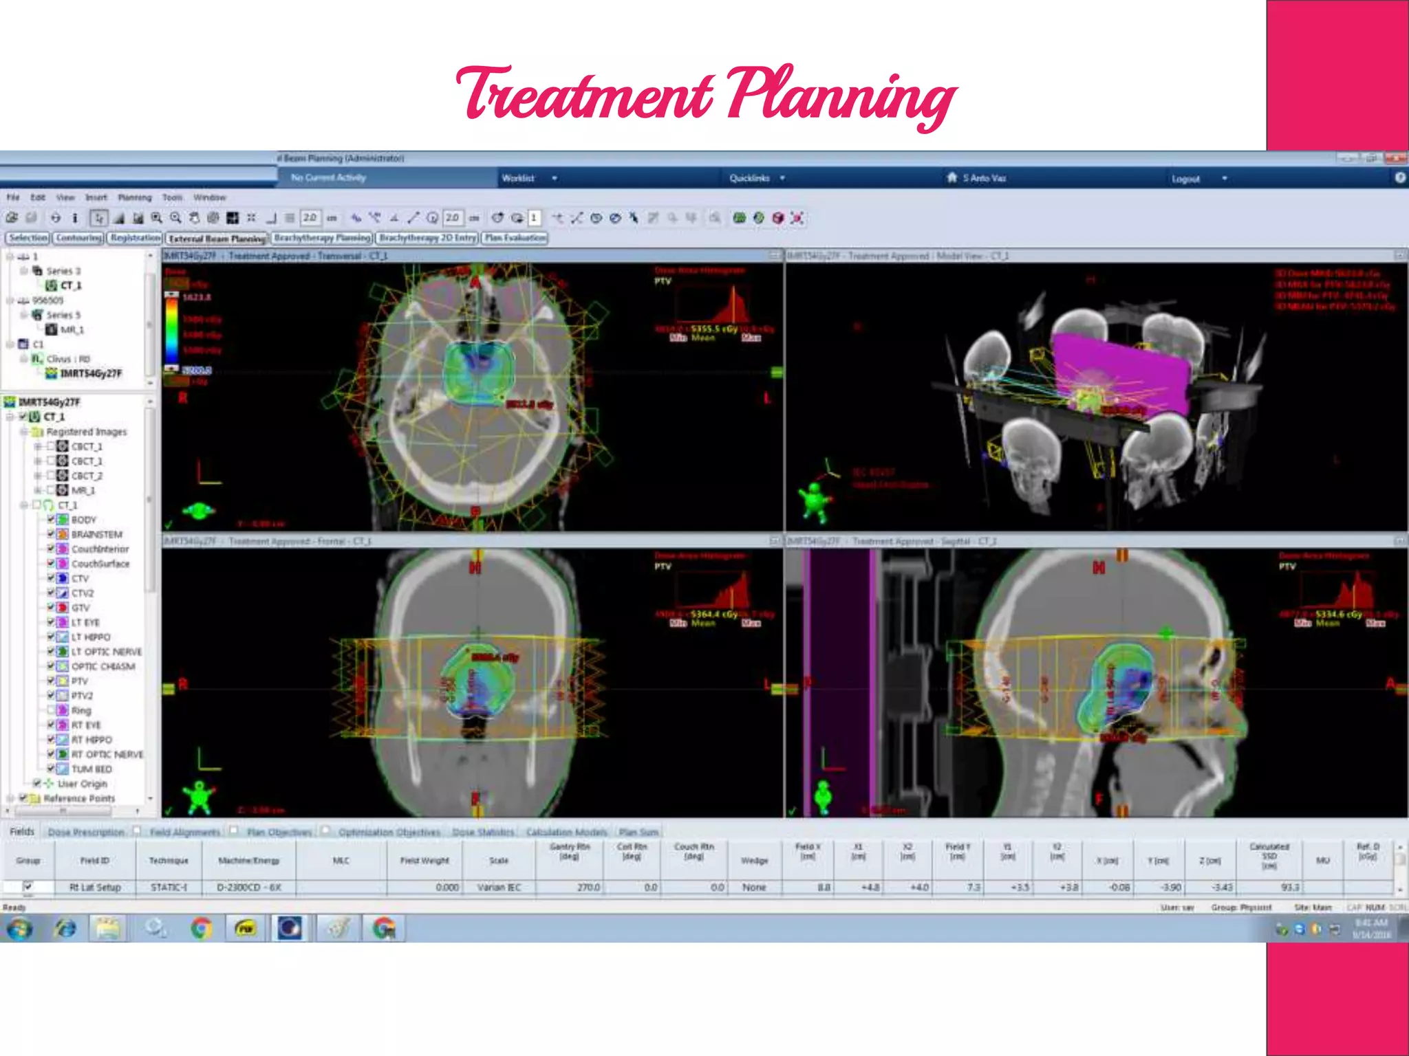Toggle GTV structure checkbox
1409x1056 pixels.
pos(51,607)
